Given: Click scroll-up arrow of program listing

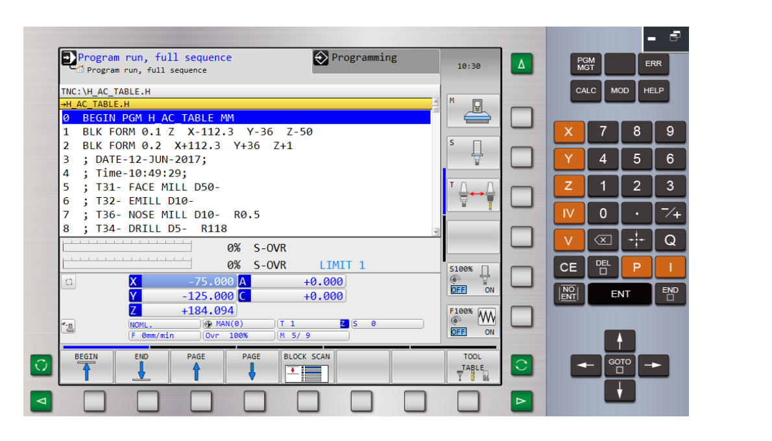Looking at the screenshot, I should pyautogui.click(x=436, y=102).
